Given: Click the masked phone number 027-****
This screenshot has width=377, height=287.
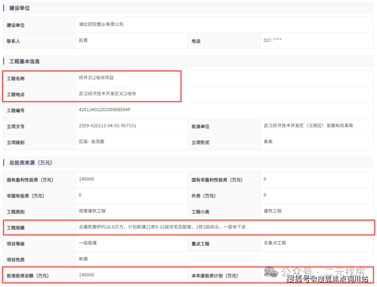Looking at the screenshot, I should point(273,40).
